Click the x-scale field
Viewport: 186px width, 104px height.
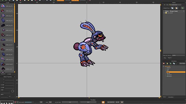(x=9, y=85)
